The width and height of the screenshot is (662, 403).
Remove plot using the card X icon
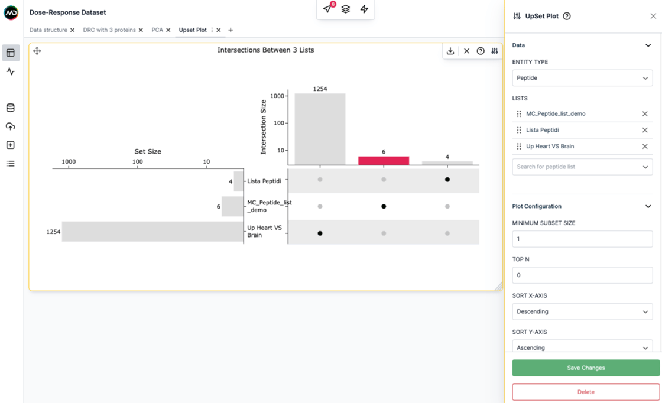click(x=466, y=51)
